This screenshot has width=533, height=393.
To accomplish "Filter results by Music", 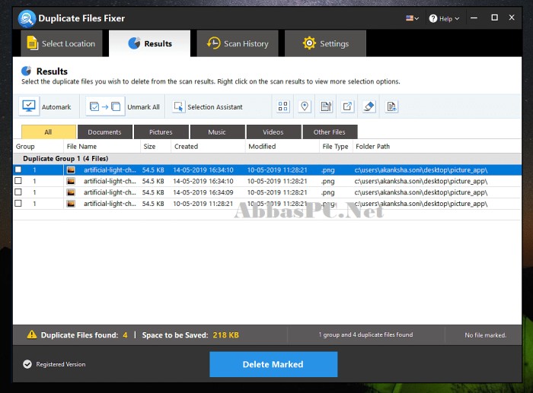I will [217, 132].
